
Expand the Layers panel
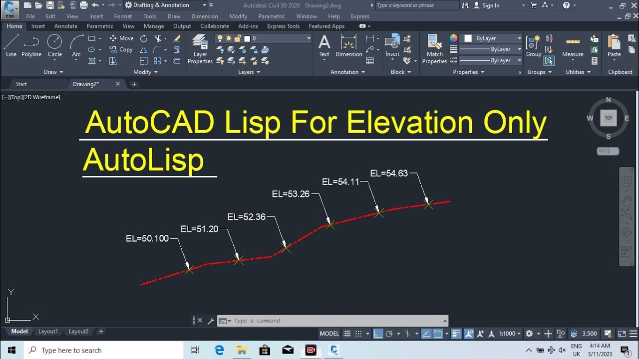coord(249,72)
